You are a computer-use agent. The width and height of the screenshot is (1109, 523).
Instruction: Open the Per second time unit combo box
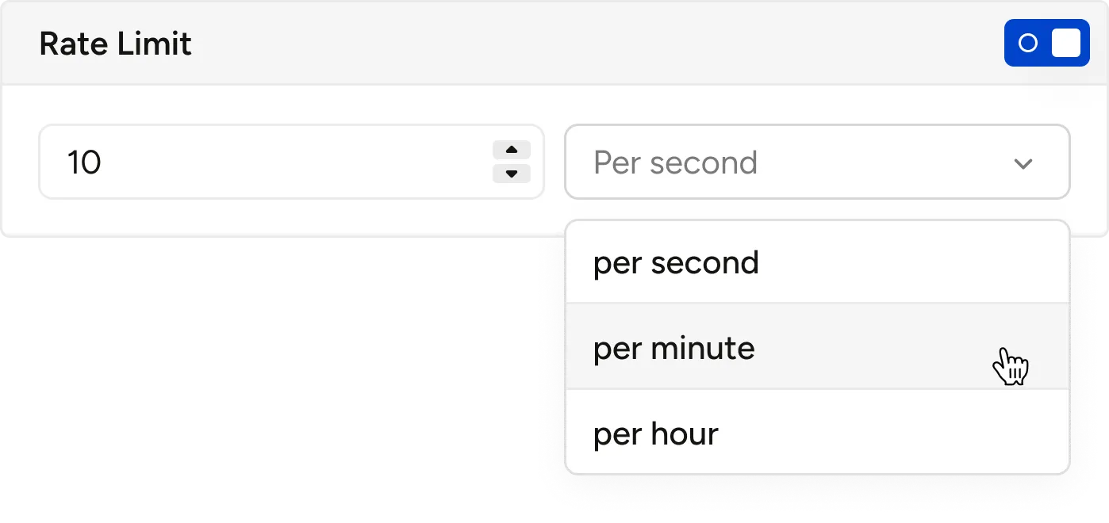click(817, 162)
